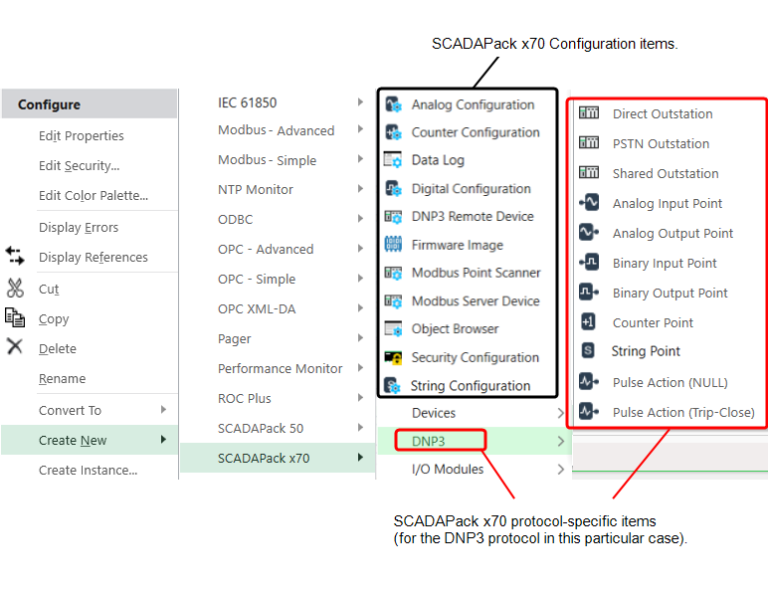
Task: Select the Data Log icon
Action: 393,160
